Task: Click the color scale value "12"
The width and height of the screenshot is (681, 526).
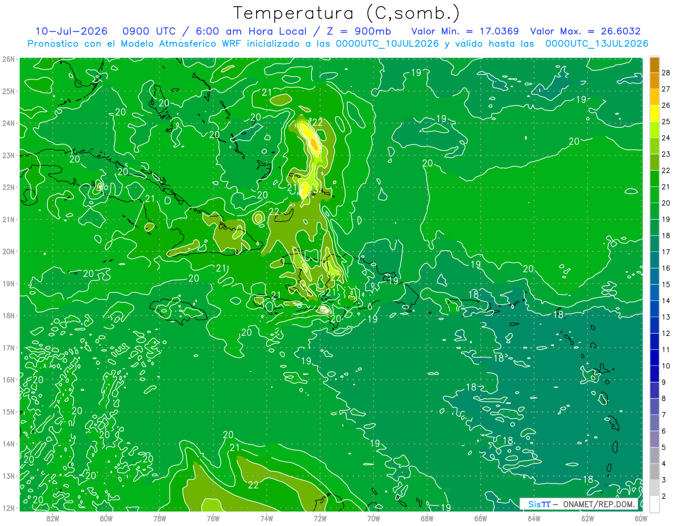Action: tap(666, 333)
